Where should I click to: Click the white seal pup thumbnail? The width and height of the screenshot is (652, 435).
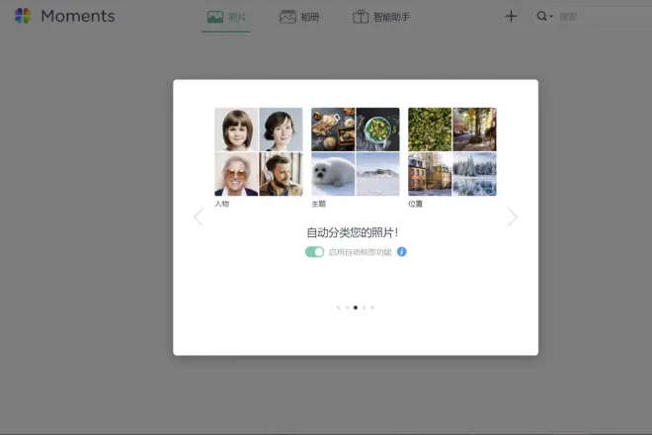[x=333, y=174]
